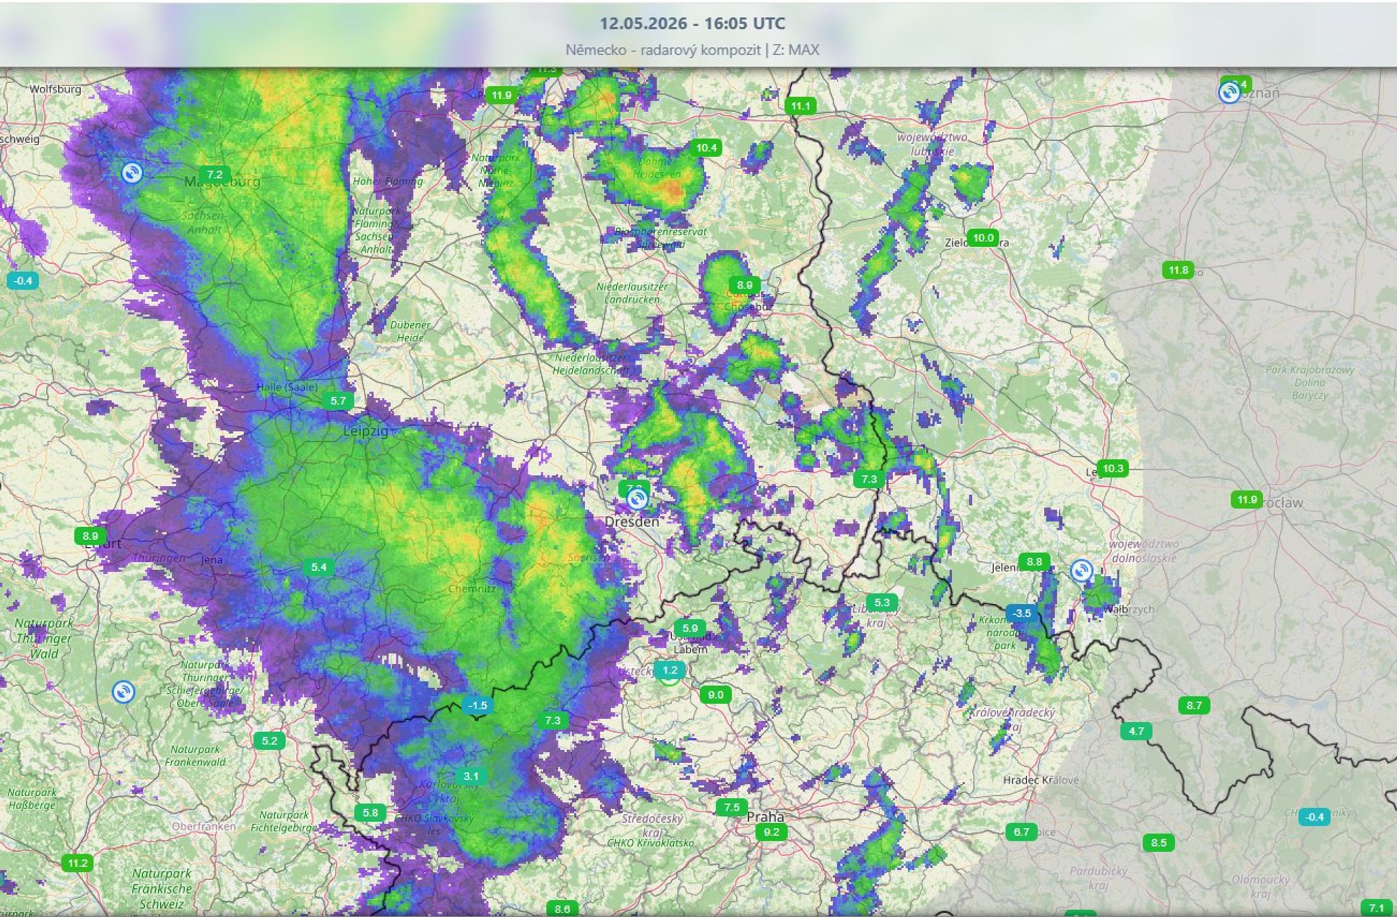Select the 5.9 temperature marker
This screenshot has width=1397, height=917.
690,628
